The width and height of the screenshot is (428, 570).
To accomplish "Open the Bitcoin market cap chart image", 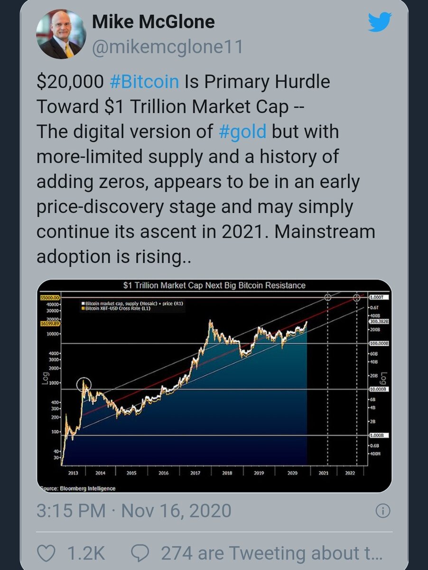I will coord(214,386).
